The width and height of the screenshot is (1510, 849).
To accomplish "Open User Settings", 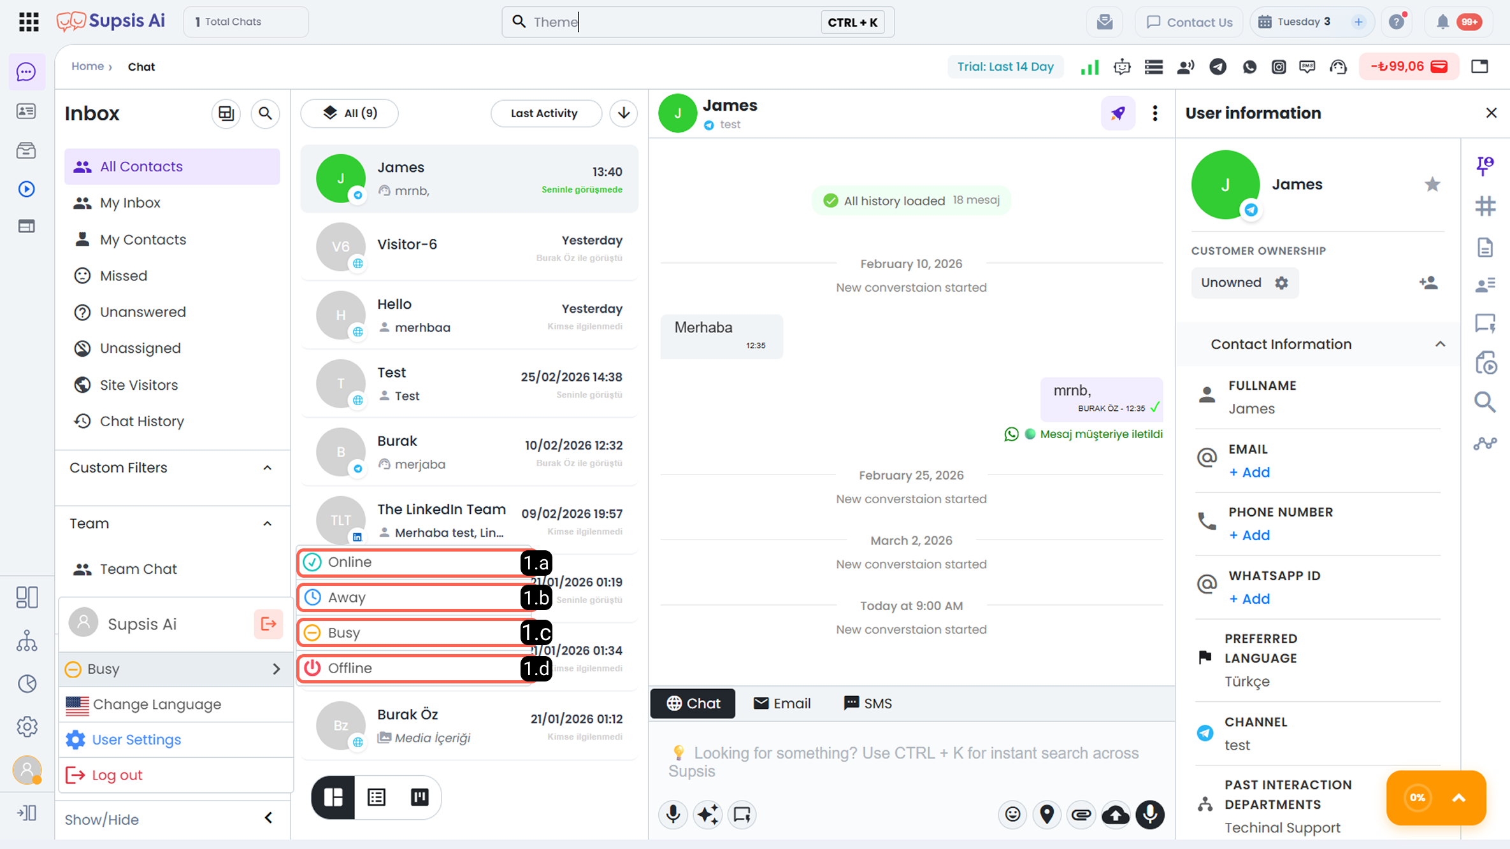I will click(175, 739).
